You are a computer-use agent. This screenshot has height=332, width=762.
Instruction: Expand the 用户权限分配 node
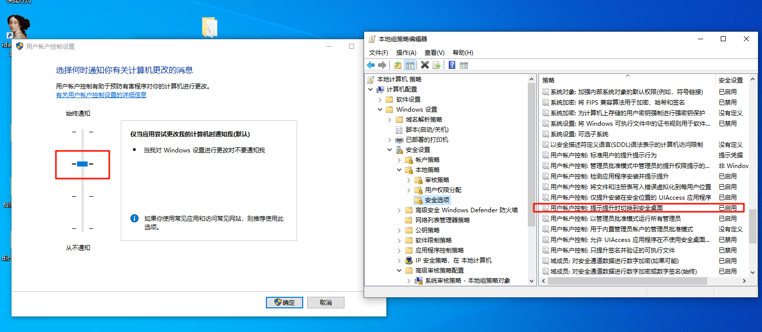point(408,190)
